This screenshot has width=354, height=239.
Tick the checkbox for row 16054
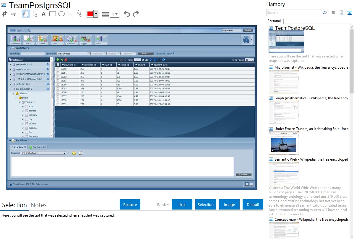pos(58,85)
